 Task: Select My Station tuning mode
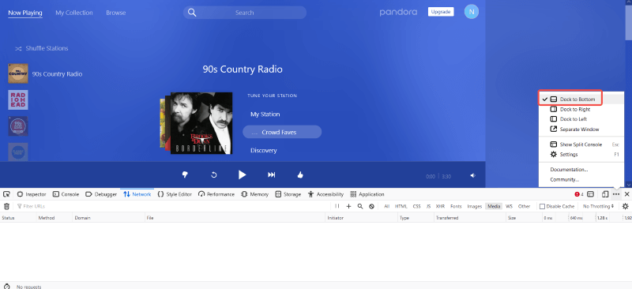point(265,114)
